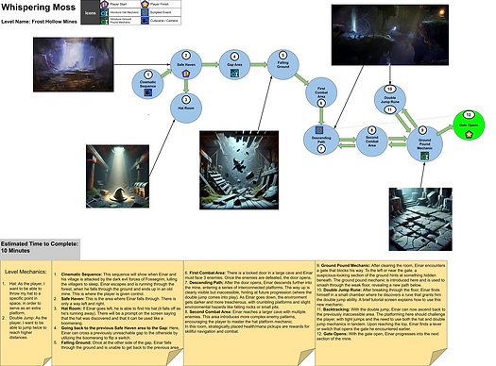Click the number 7 badge on Descending Path
Image resolution: width=496 pixels, height=366 pixels.
[321, 148]
